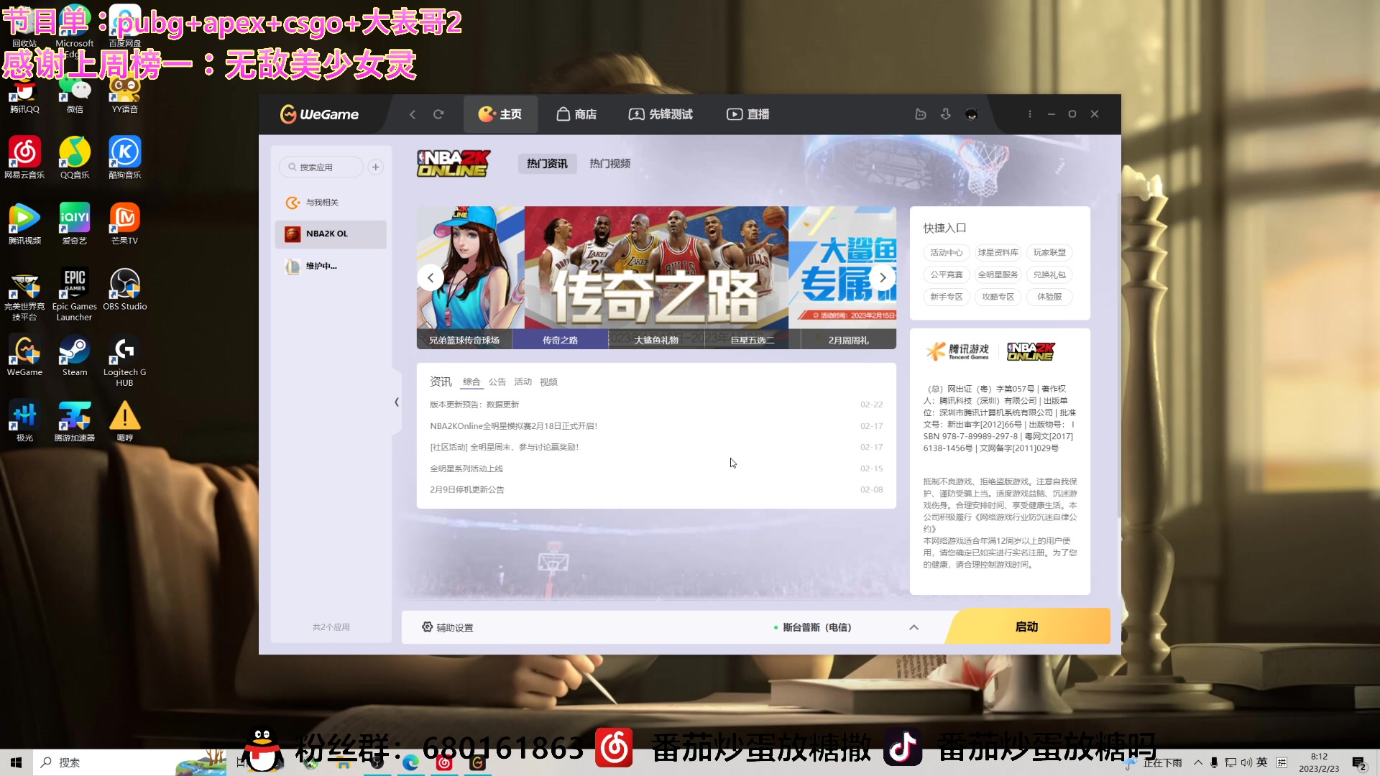Switch to 先锋测试 tab
Viewport: 1380px width, 776px height.
pyautogui.click(x=661, y=114)
